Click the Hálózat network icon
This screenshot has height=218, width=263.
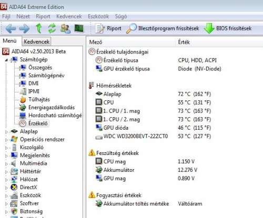14,179
